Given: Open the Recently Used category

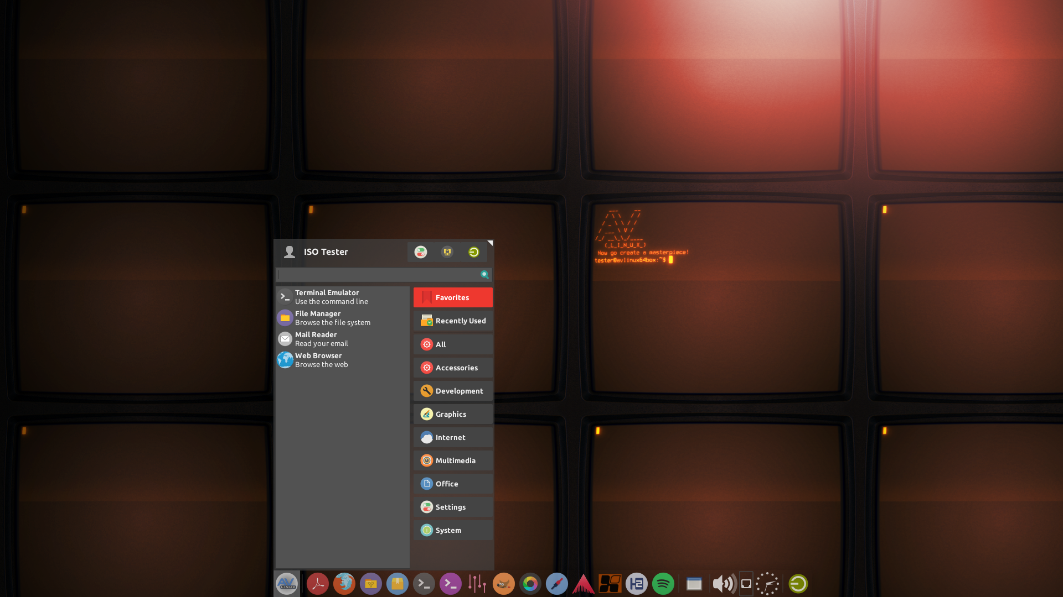Looking at the screenshot, I should coord(453,321).
